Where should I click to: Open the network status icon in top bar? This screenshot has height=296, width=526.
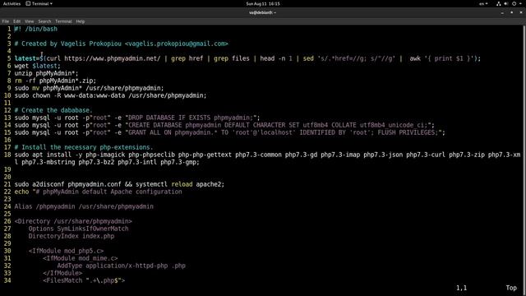(499, 3)
